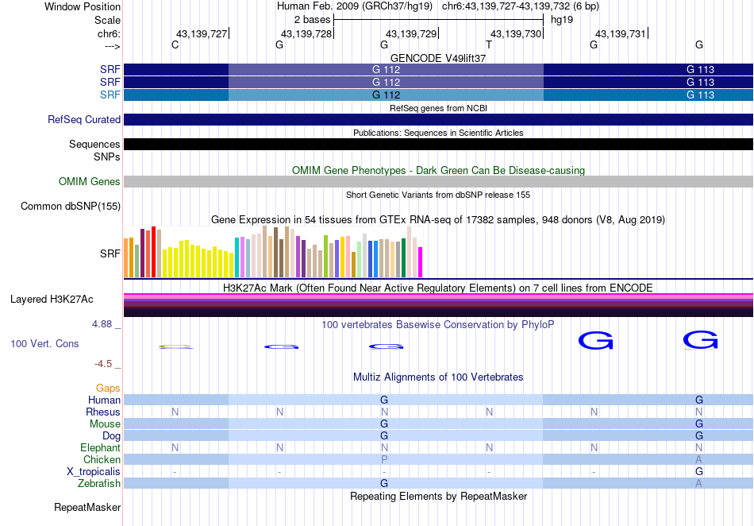Open Repeating Elements by RepeatMasker title
This screenshot has height=526, width=754.
pyautogui.click(x=438, y=496)
